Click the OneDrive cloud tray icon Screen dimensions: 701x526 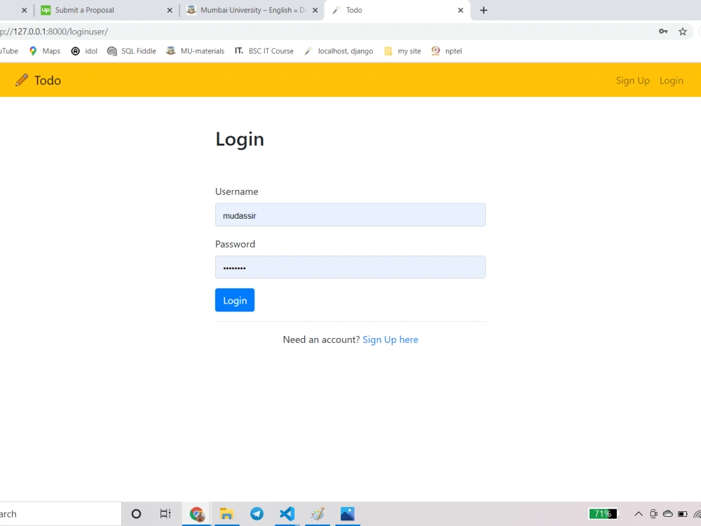[668, 514]
